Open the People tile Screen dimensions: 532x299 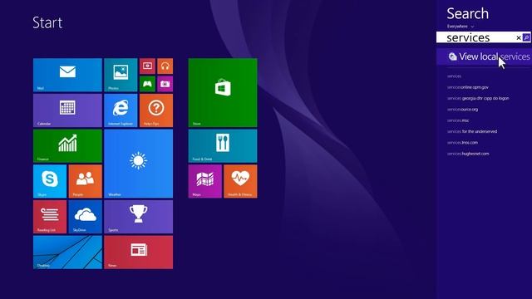(x=85, y=181)
